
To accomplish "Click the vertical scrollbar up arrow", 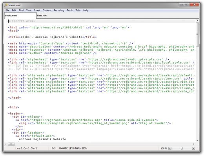I will point(197,21).
